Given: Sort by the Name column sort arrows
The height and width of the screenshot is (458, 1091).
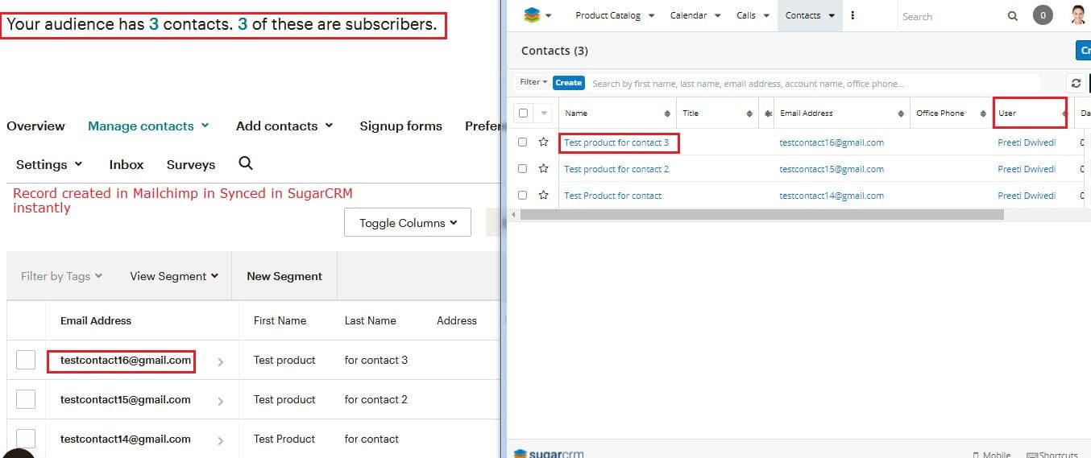Looking at the screenshot, I should (x=667, y=113).
